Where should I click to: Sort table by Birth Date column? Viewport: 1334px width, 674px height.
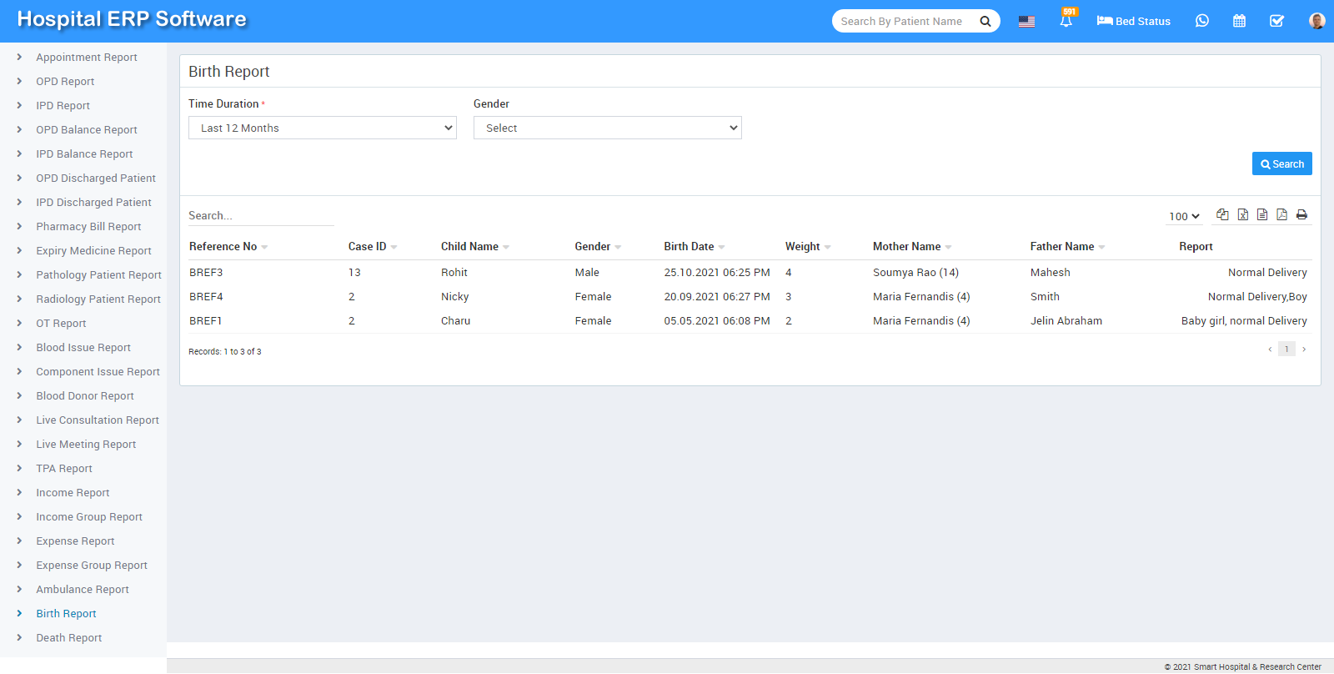tap(689, 247)
